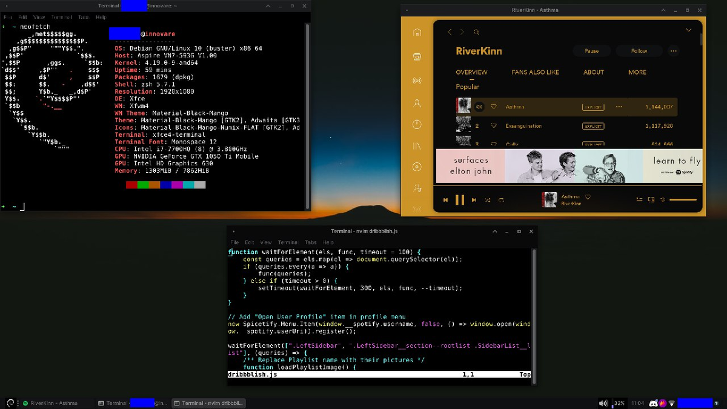Switch to the FANS ALSO LIKE tab
The width and height of the screenshot is (727, 409).
[x=535, y=72]
